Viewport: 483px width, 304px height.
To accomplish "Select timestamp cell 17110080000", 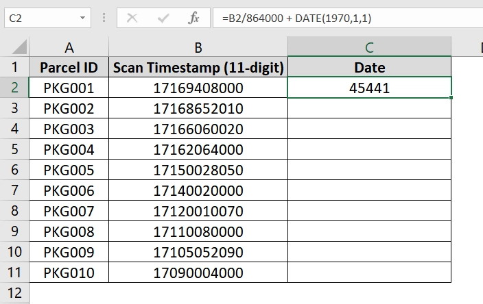I will pos(198,231).
